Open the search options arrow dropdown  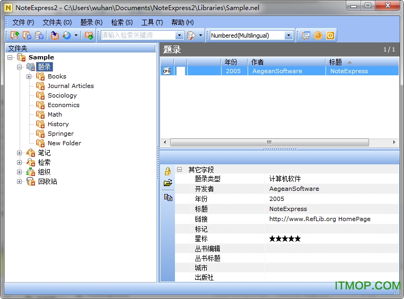coord(201,36)
